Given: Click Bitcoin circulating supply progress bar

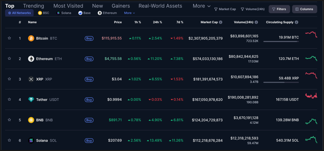Looking at the screenshot, I should coord(281,41).
